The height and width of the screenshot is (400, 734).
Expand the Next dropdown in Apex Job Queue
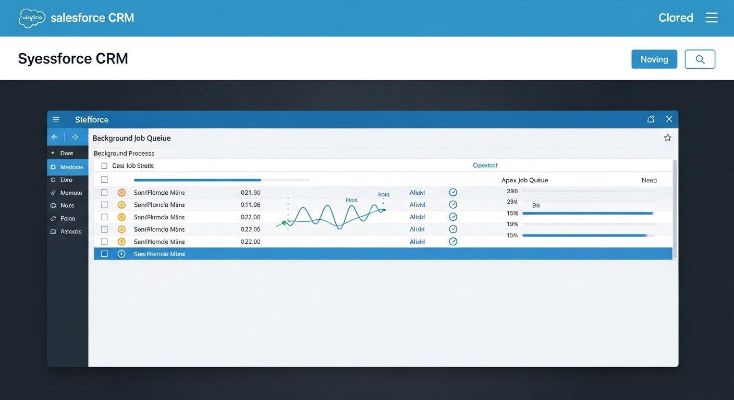[x=649, y=180]
